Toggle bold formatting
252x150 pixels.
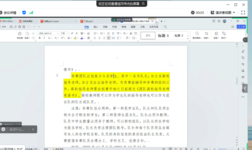coord(40,38)
